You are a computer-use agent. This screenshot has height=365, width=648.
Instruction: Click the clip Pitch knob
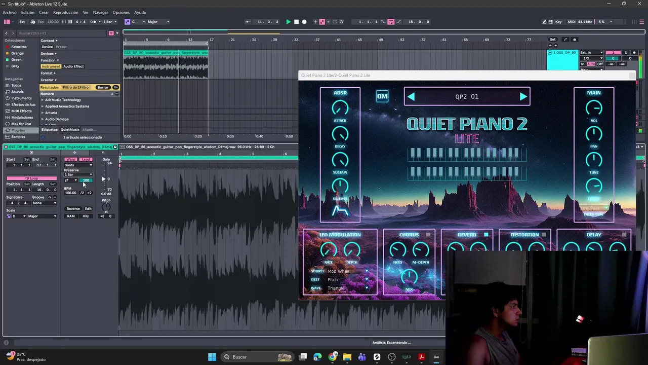coord(106,206)
